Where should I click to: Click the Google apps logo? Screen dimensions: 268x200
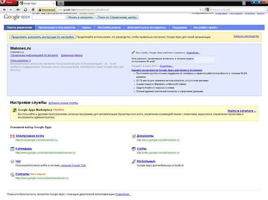[x=17, y=17]
